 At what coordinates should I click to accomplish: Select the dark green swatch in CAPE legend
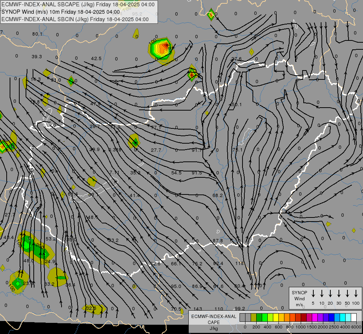pos(259,317)
